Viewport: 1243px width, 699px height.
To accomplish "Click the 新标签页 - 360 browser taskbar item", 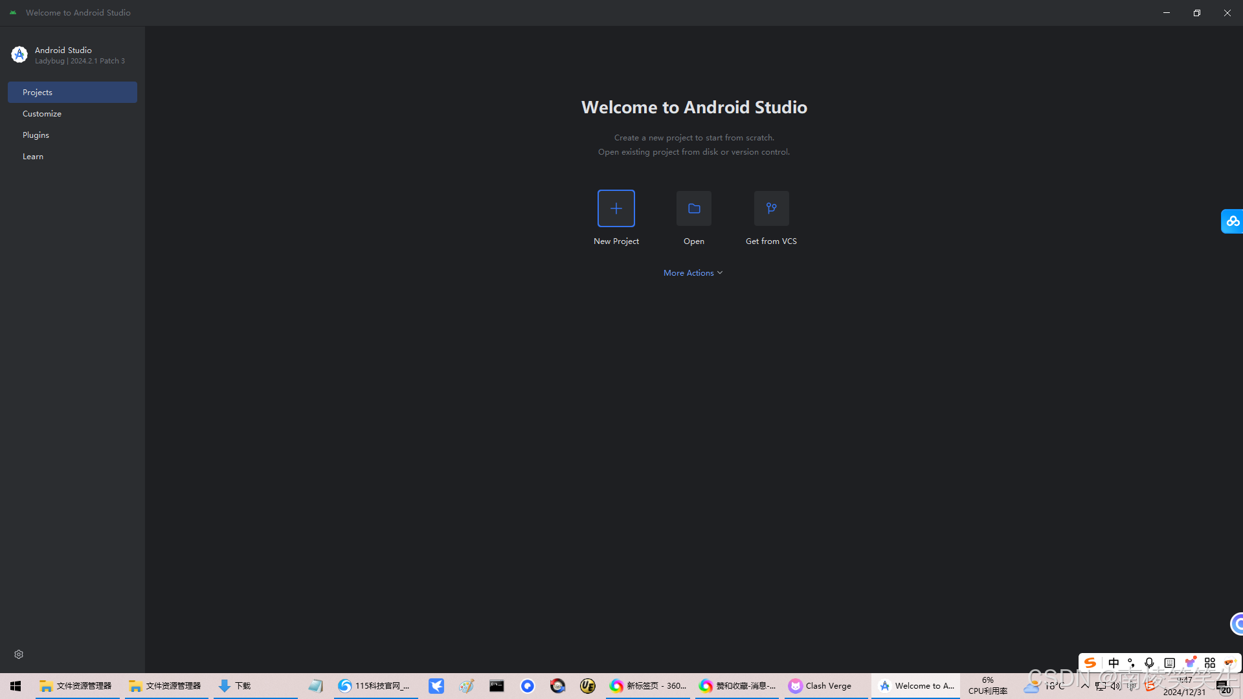I will click(x=647, y=685).
